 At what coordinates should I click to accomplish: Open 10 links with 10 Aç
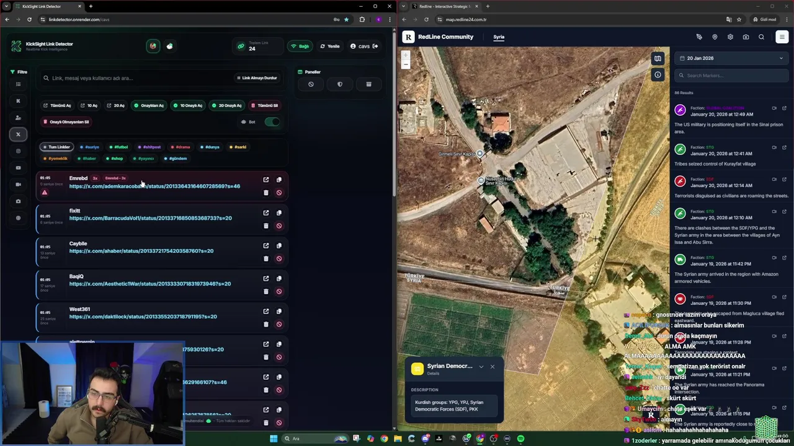[89, 105]
